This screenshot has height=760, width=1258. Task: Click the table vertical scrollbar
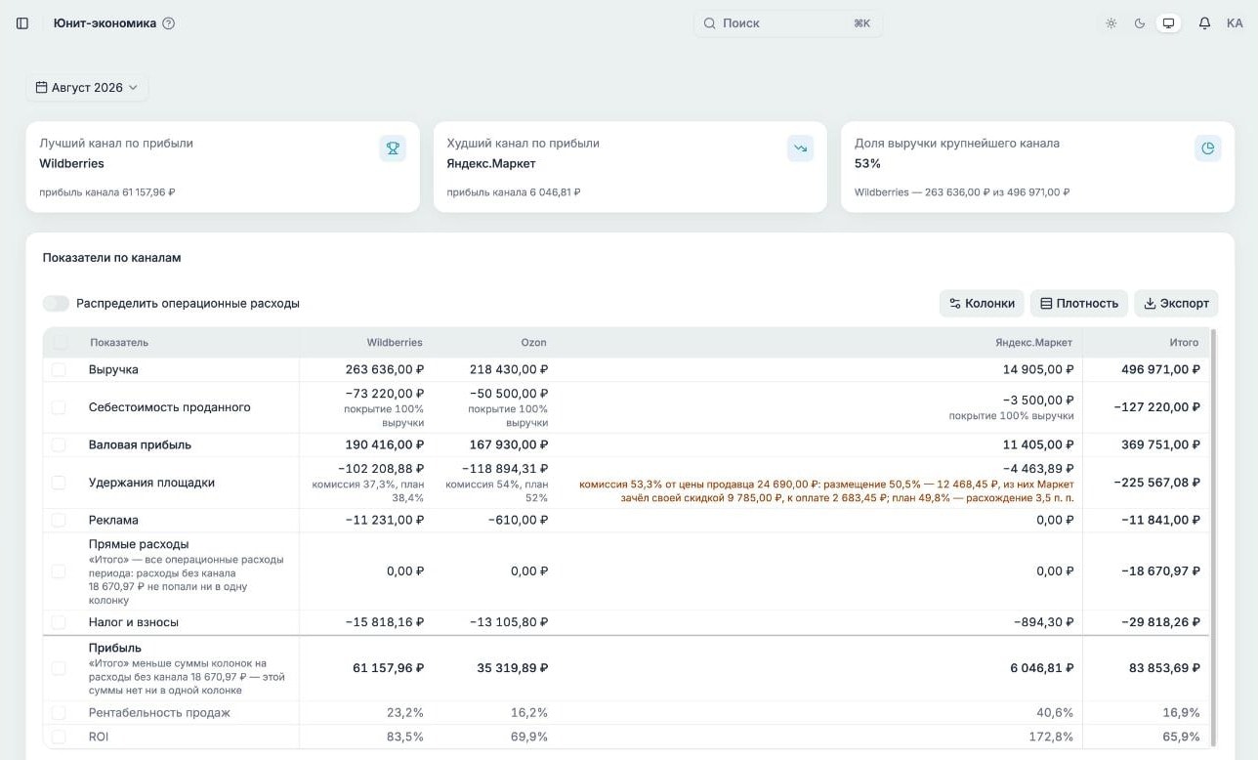pos(1214,536)
